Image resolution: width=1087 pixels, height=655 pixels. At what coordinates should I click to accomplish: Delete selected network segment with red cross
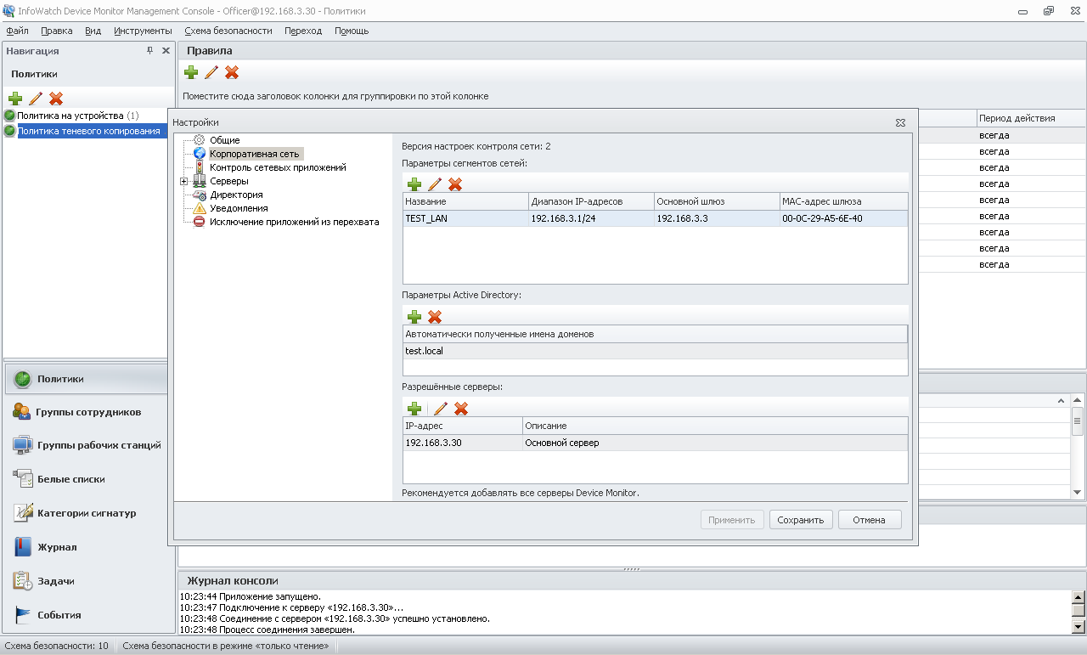(455, 184)
